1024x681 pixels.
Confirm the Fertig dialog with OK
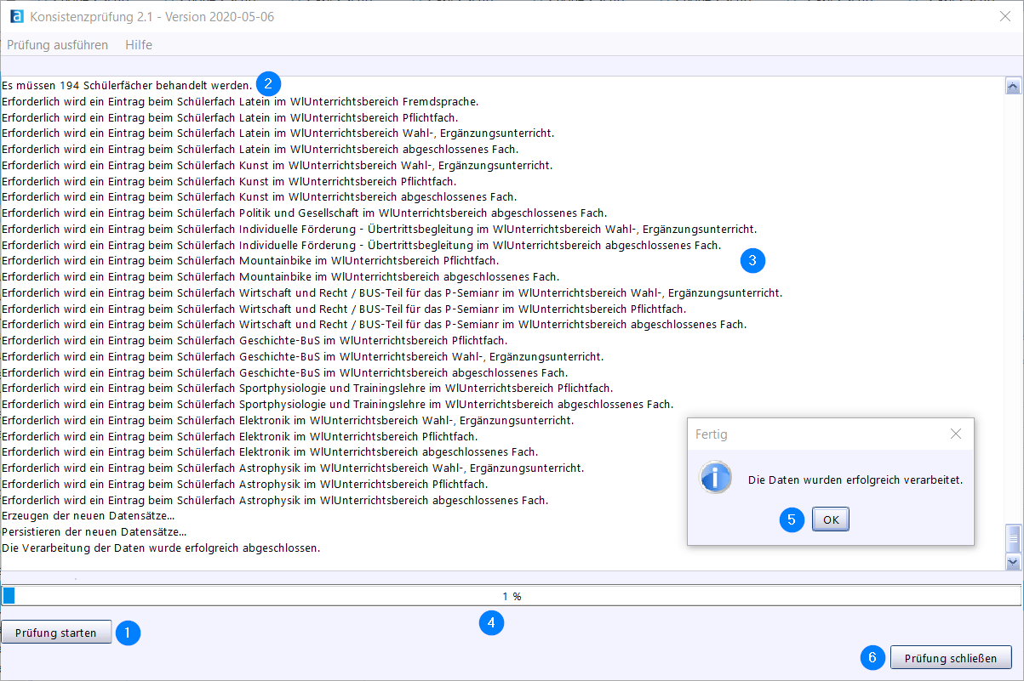pyautogui.click(x=830, y=519)
